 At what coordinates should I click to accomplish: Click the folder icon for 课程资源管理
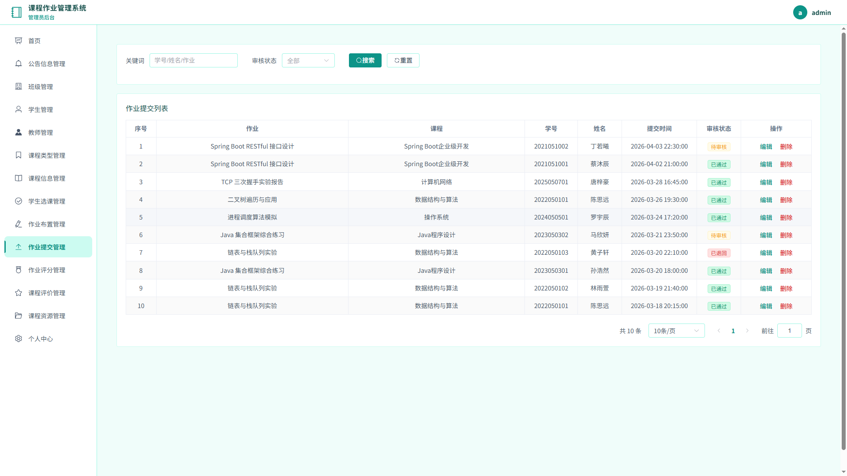[19, 316]
